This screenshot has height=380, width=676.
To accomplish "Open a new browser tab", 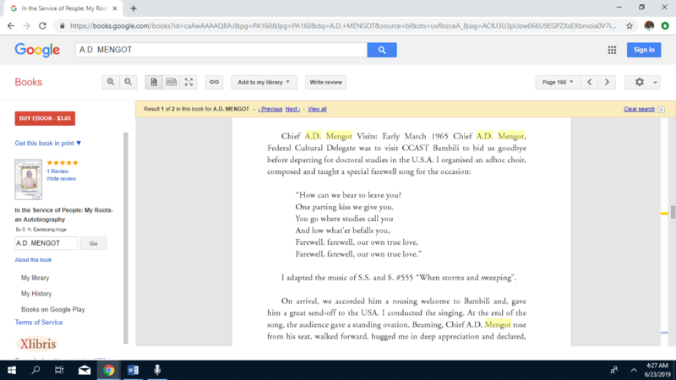I will [x=134, y=8].
